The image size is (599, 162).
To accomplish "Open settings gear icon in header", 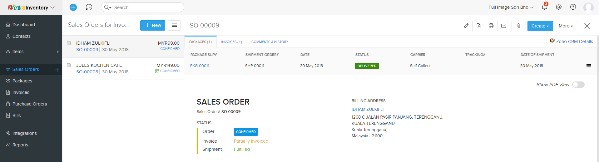I will (559, 7).
